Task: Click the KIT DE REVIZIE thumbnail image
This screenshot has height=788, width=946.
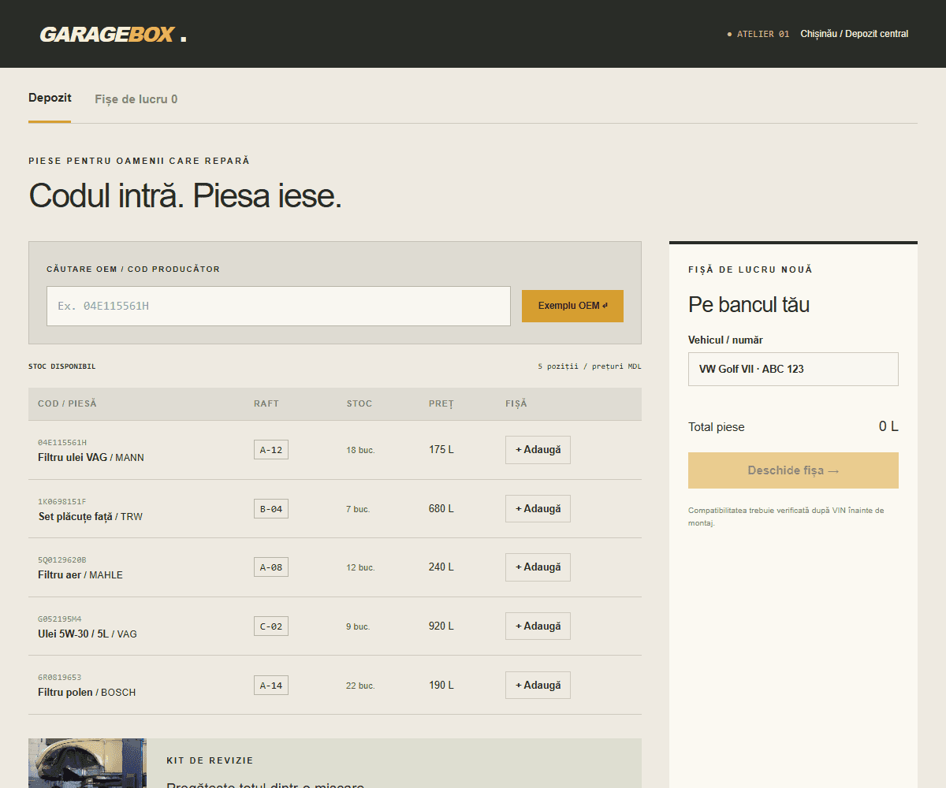Action: coord(88,763)
